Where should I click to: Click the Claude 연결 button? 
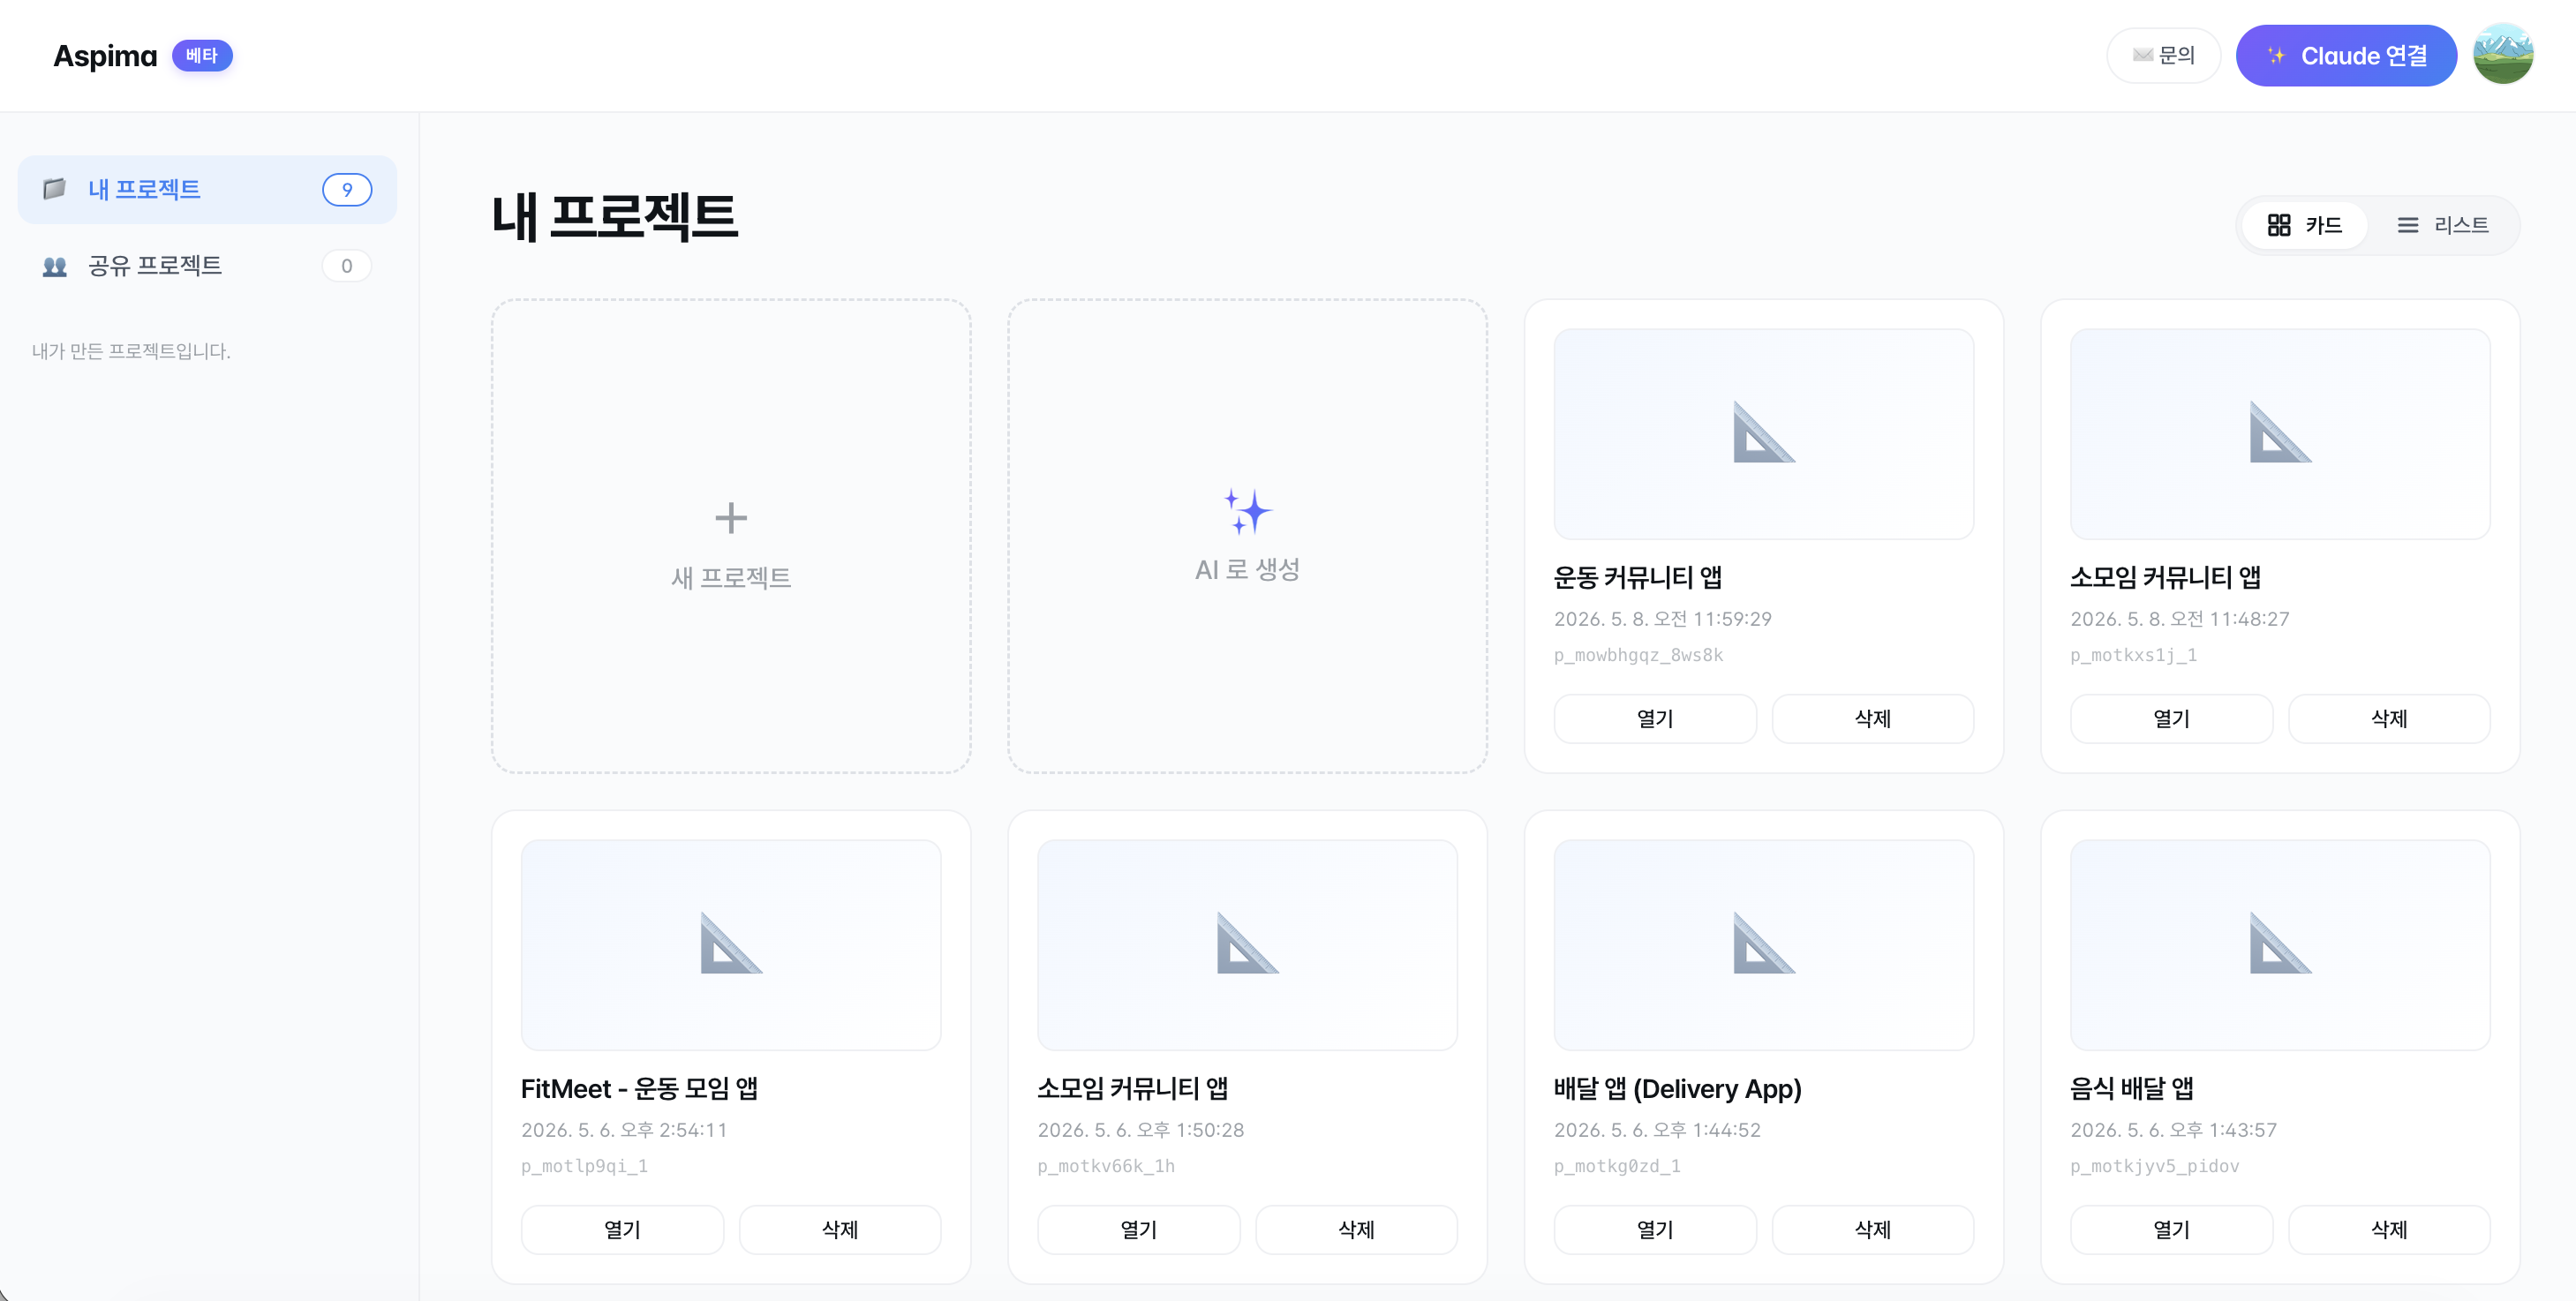click(2346, 56)
